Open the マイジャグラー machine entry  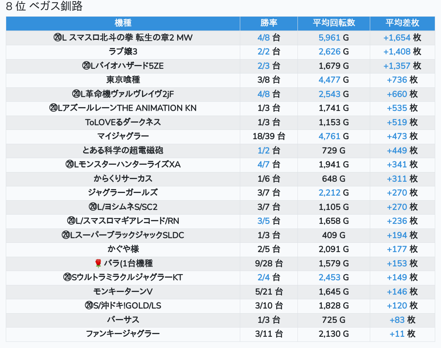pos(123,136)
